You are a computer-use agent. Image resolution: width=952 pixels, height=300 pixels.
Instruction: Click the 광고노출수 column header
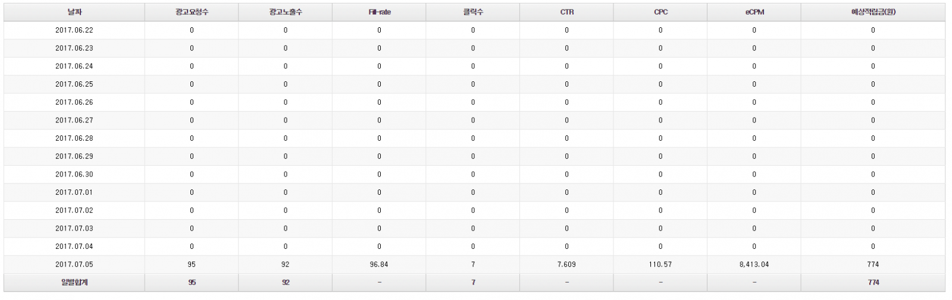pyautogui.click(x=286, y=12)
